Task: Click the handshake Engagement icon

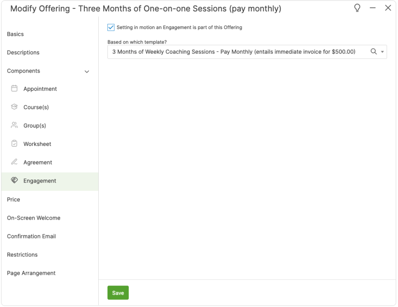Action: pyautogui.click(x=14, y=180)
